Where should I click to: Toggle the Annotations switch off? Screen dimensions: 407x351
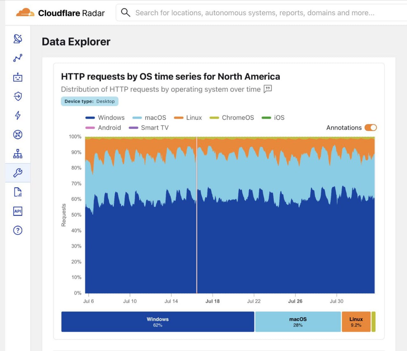coord(371,127)
